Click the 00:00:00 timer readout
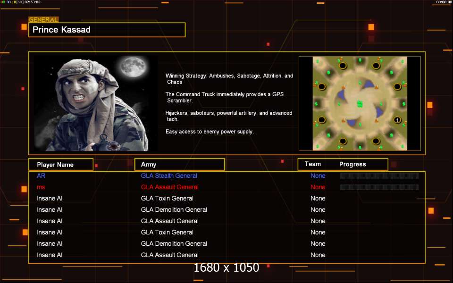Viewport: 453px width, 283px height. pos(444,2)
